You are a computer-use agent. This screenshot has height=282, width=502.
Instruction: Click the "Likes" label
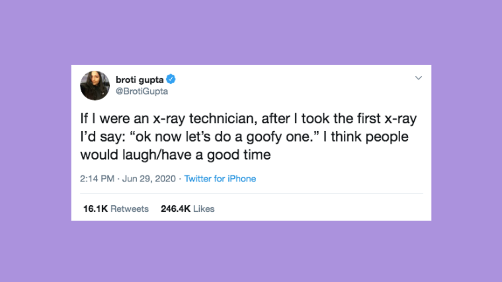[x=204, y=209]
